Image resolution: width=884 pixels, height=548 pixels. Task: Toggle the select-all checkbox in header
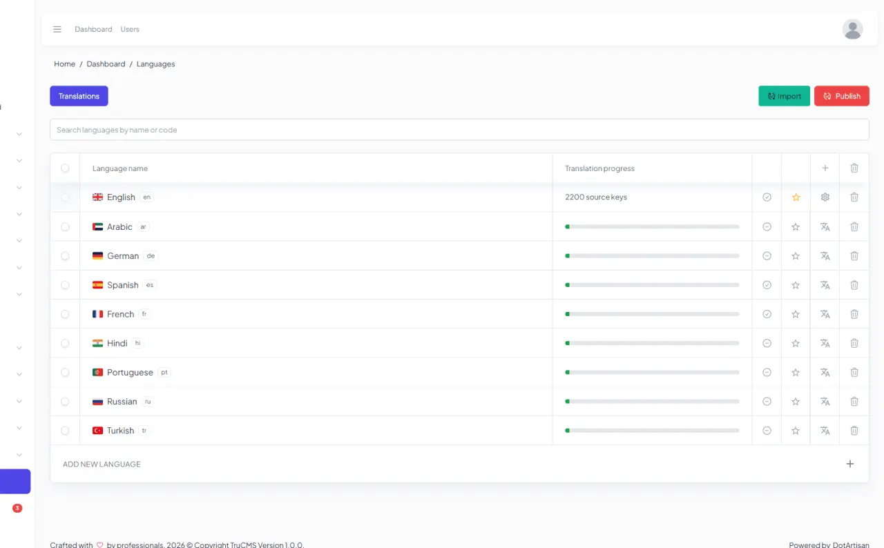(x=65, y=168)
